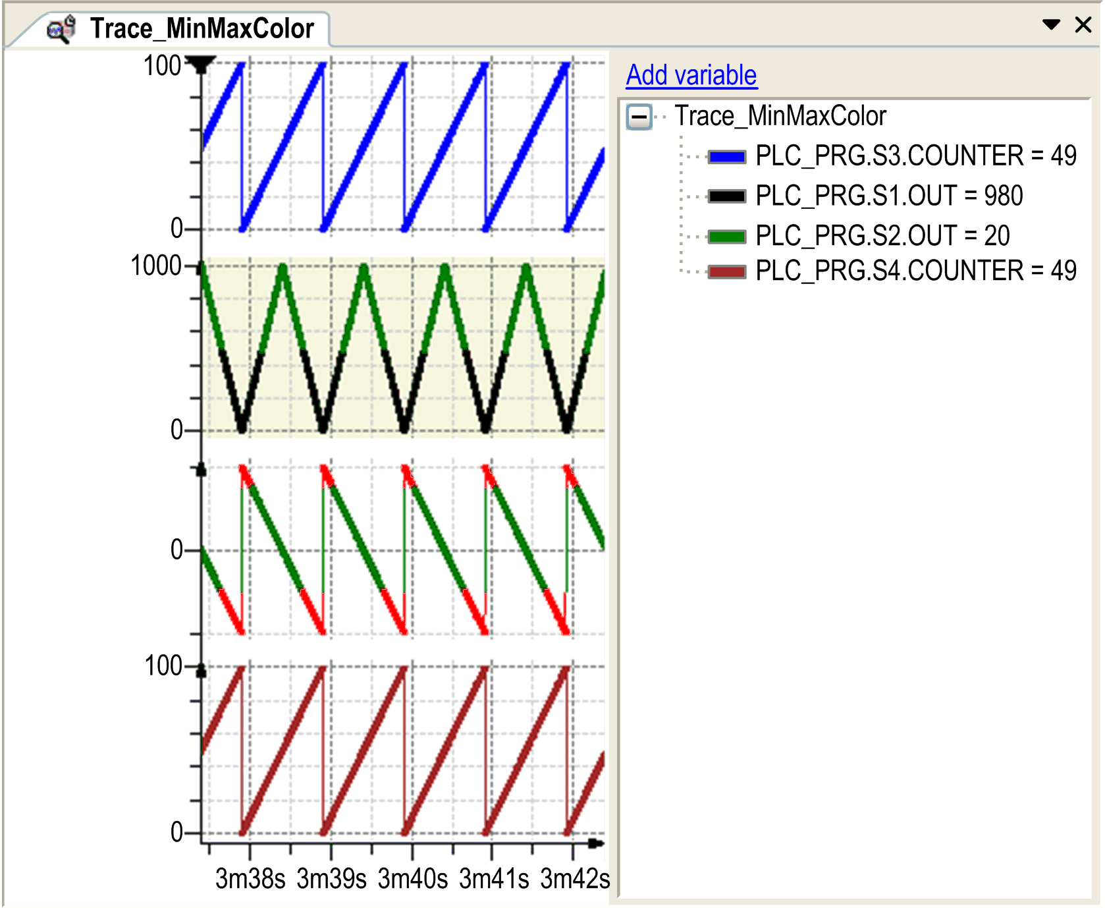This screenshot has height=908, width=1105.
Task: Collapse the Trace_MinMaxColor tree node
Action: point(639,117)
